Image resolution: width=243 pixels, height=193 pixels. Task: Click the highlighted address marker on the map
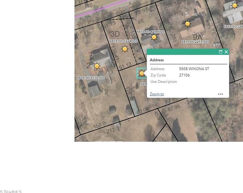[142, 73]
